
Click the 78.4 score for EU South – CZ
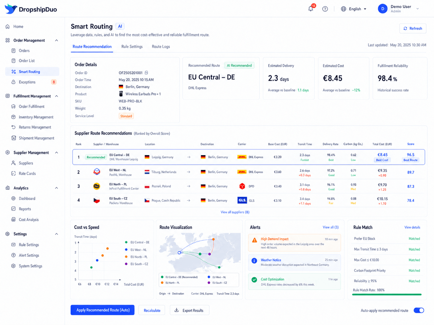point(411,201)
